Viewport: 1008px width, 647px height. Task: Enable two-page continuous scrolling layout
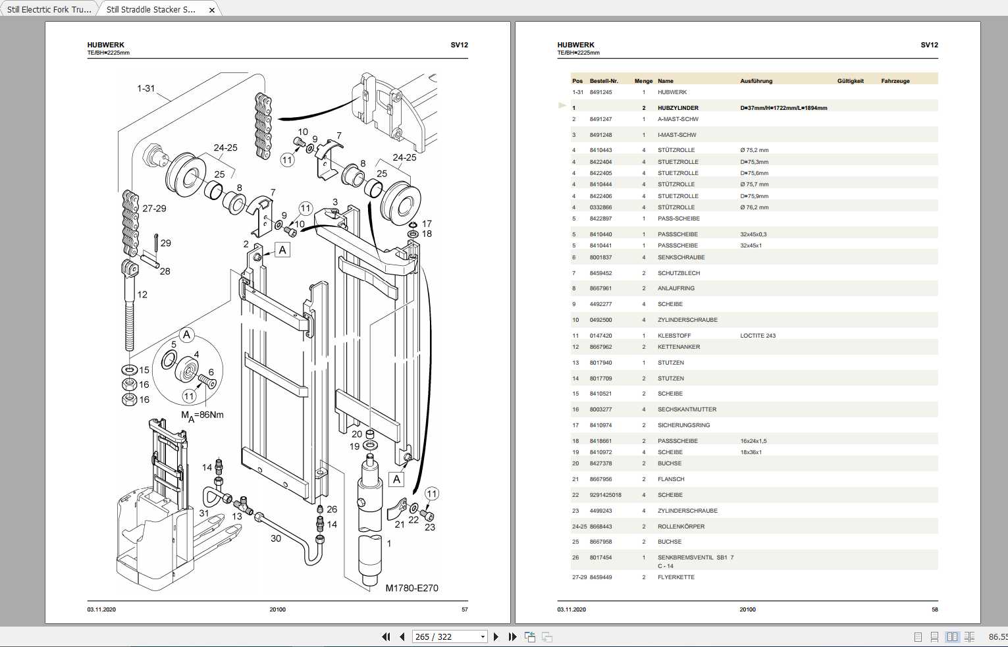[x=970, y=636]
